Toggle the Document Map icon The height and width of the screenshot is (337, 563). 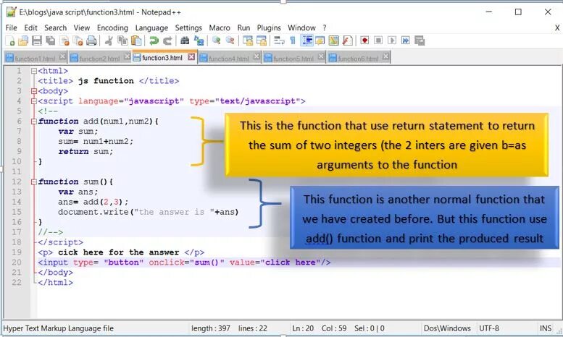pyautogui.click(x=333, y=41)
